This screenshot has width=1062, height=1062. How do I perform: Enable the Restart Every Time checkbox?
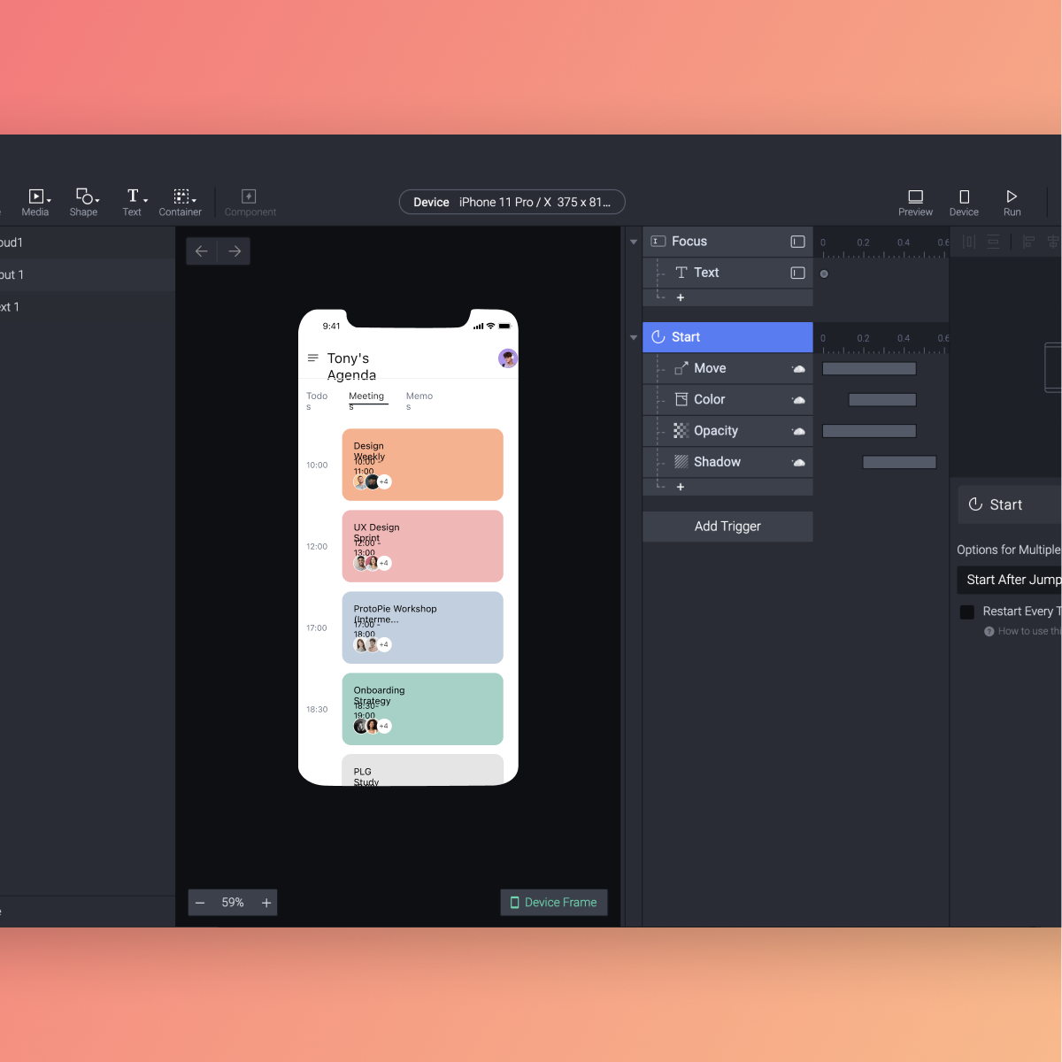pos(967,612)
